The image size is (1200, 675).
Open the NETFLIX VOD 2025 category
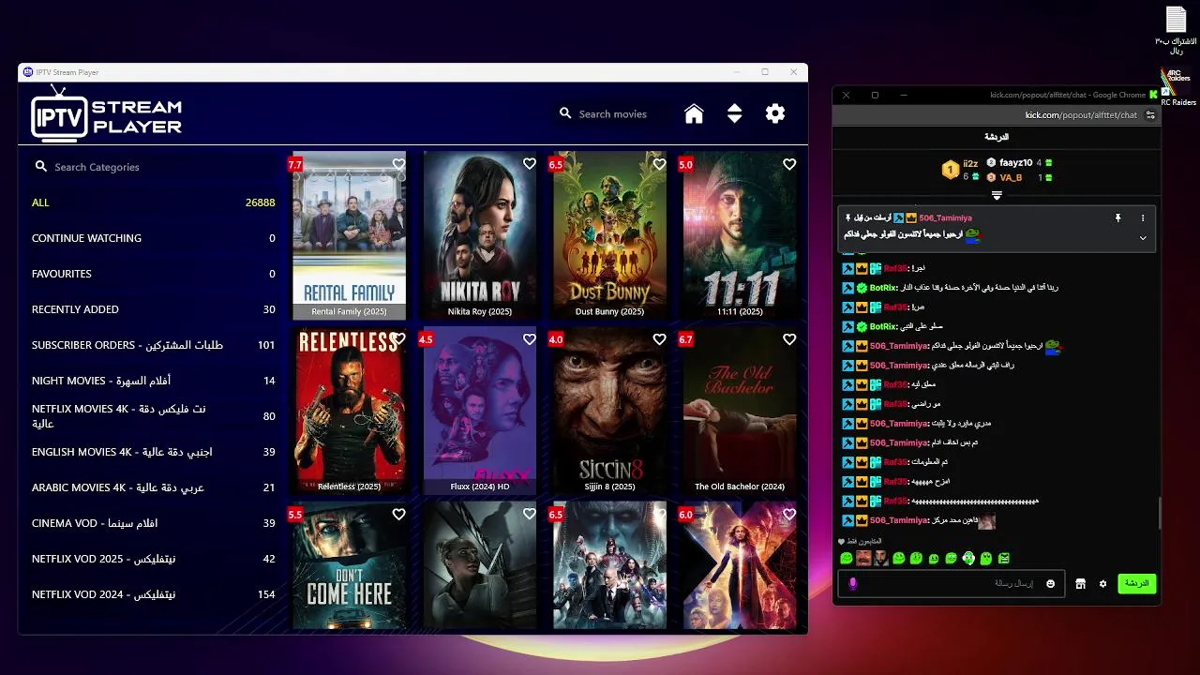click(x=154, y=559)
